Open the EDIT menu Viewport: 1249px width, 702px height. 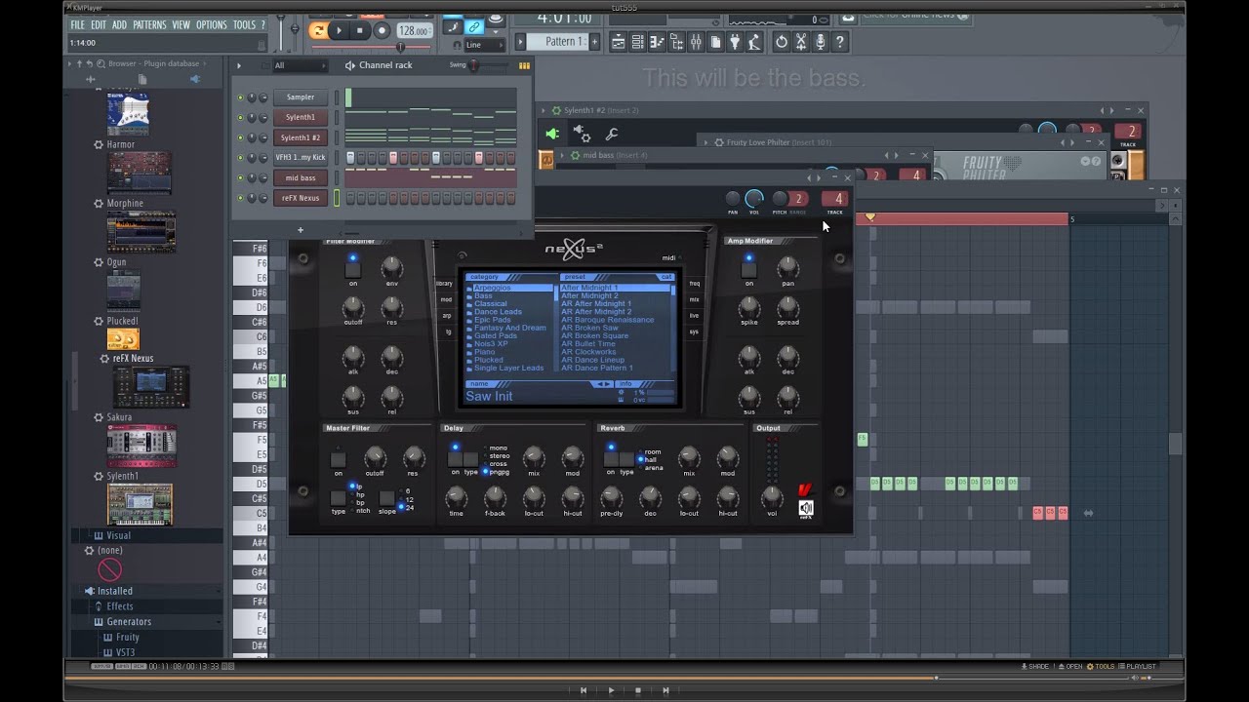(99, 24)
